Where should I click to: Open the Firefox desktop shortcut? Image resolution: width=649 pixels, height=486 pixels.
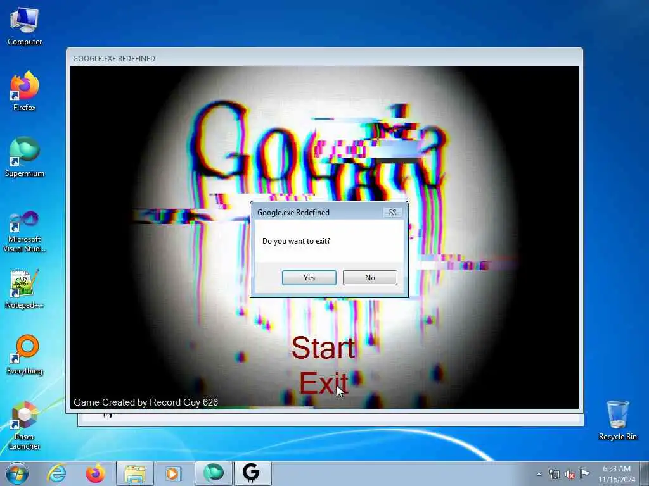25,91
